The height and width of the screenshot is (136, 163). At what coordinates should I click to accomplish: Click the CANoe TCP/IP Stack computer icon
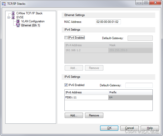point(13,13)
